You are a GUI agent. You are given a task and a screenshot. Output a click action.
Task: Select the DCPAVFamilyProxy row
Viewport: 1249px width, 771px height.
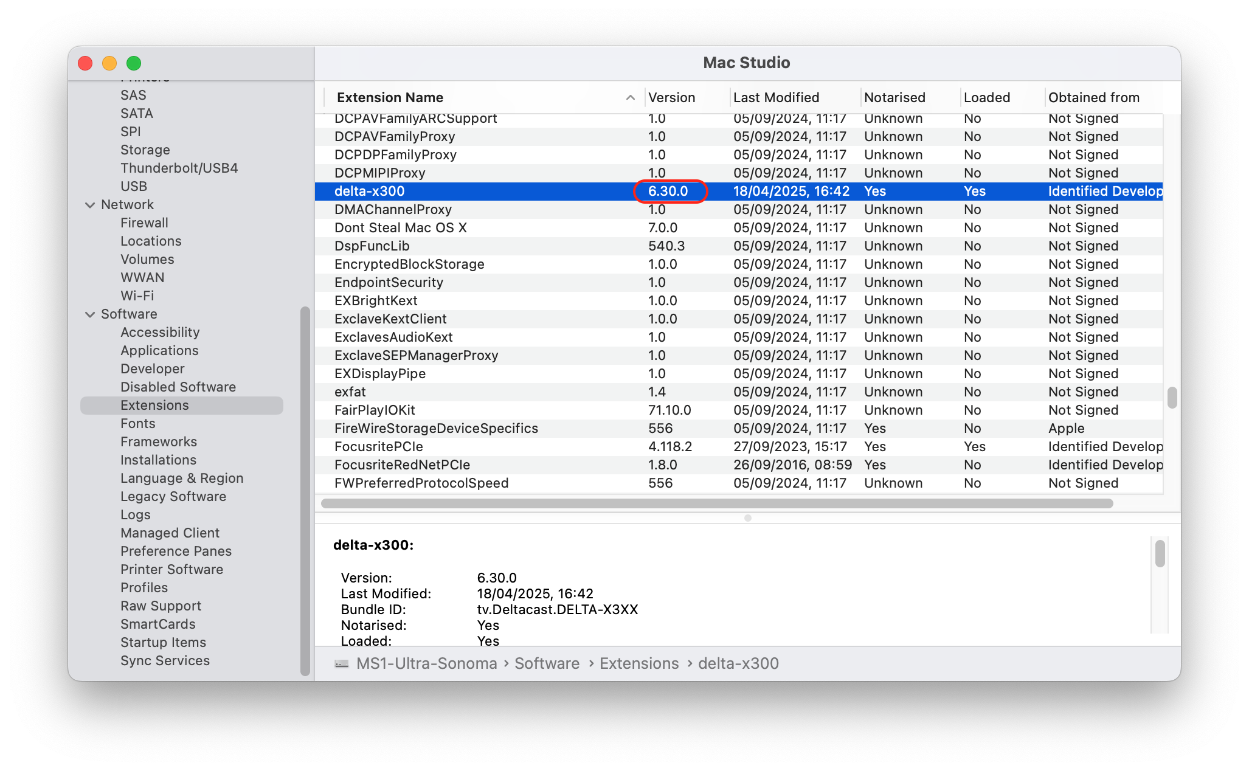pyautogui.click(x=739, y=137)
